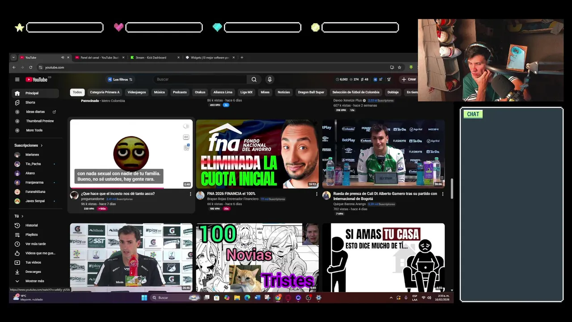Mute the YouTube tab audio
Image resolution: width=572 pixels, height=322 pixels.
[63, 58]
